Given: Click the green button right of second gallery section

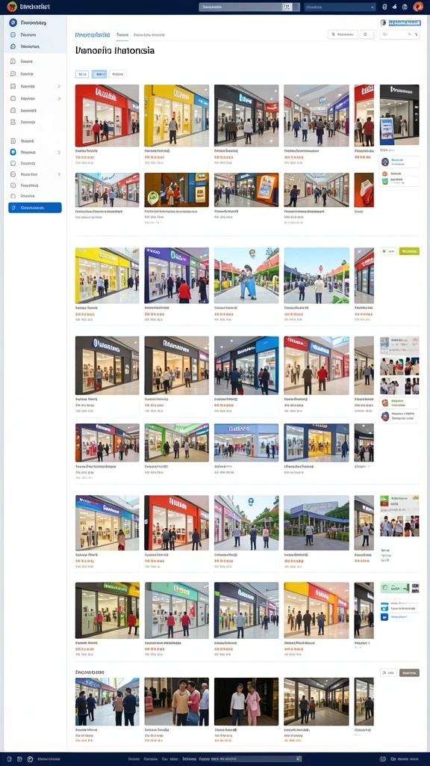Looking at the screenshot, I should click(409, 251).
